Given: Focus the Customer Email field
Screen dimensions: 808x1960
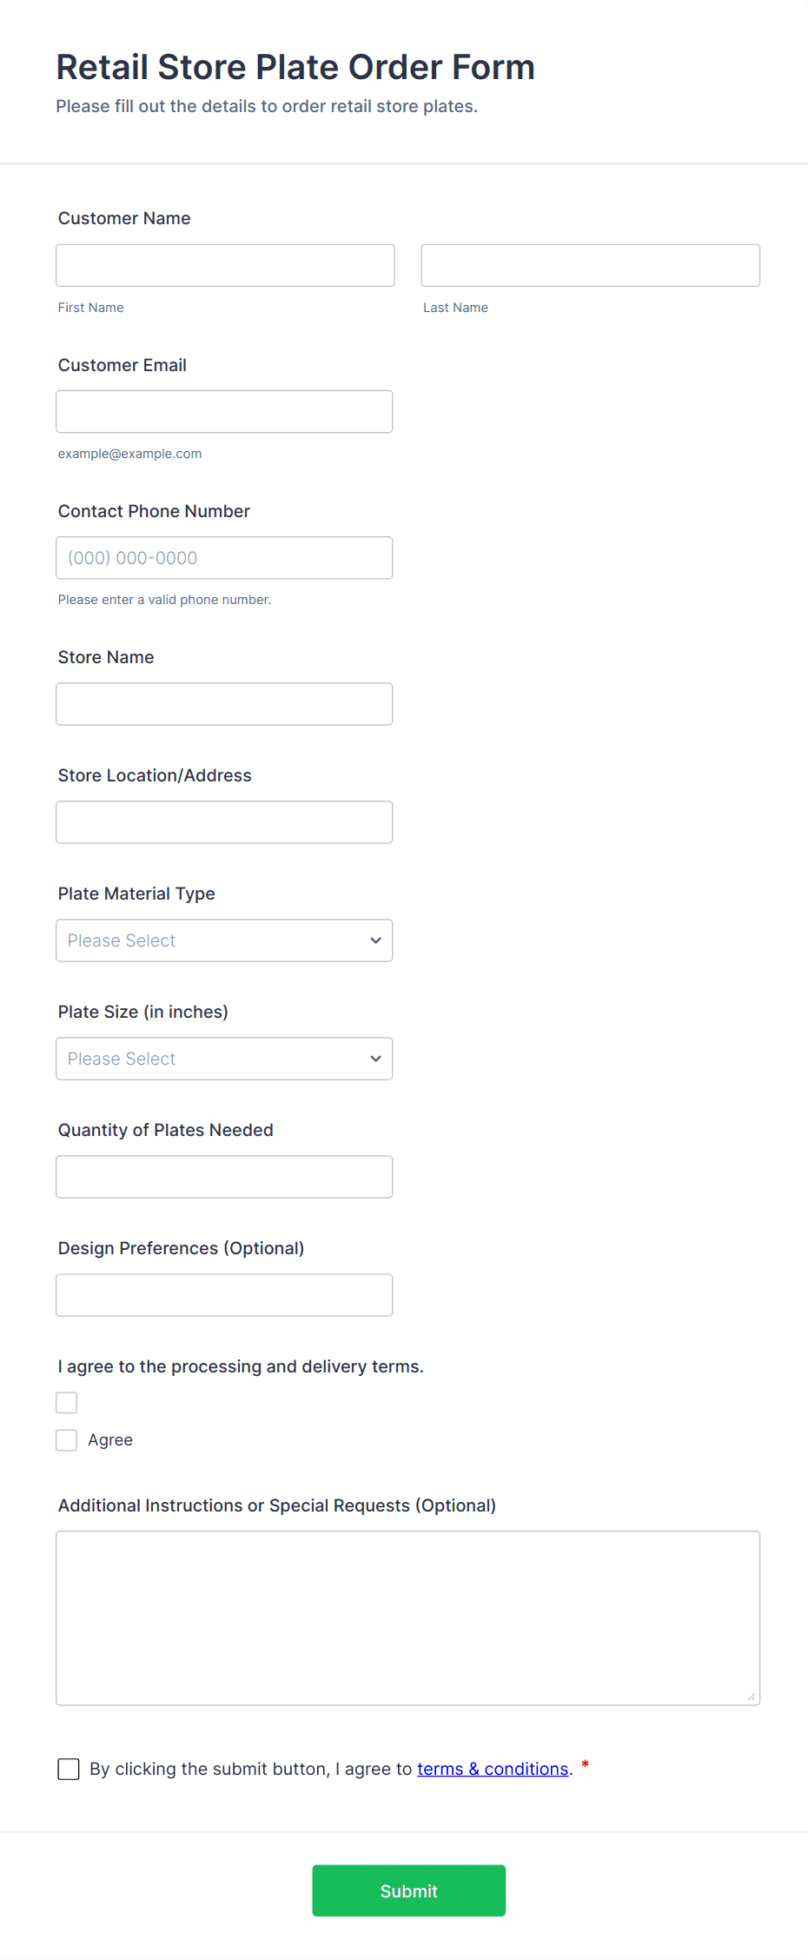Looking at the screenshot, I should [x=224, y=411].
